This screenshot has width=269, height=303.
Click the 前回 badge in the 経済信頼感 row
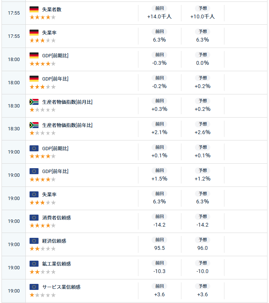[x=159, y=240]
